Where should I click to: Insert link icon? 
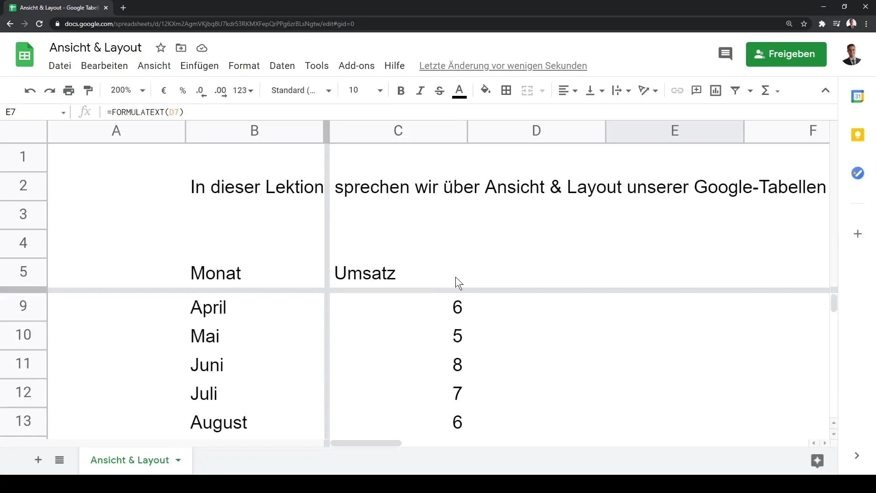pyautogui.click(x=677, y=90)
